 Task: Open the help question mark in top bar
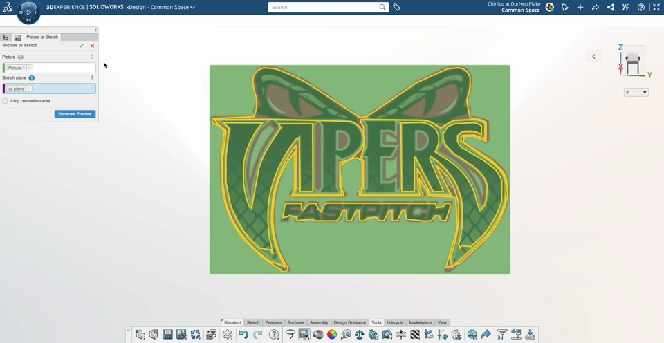(x=641, y=7)
